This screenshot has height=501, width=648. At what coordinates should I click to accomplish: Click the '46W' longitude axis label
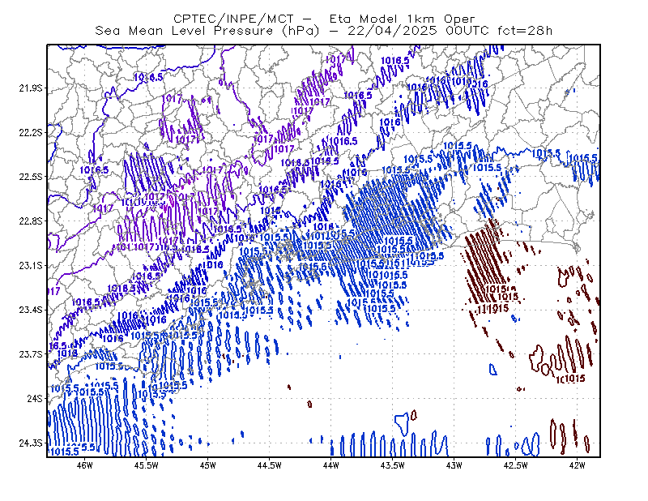coord(85,465)
